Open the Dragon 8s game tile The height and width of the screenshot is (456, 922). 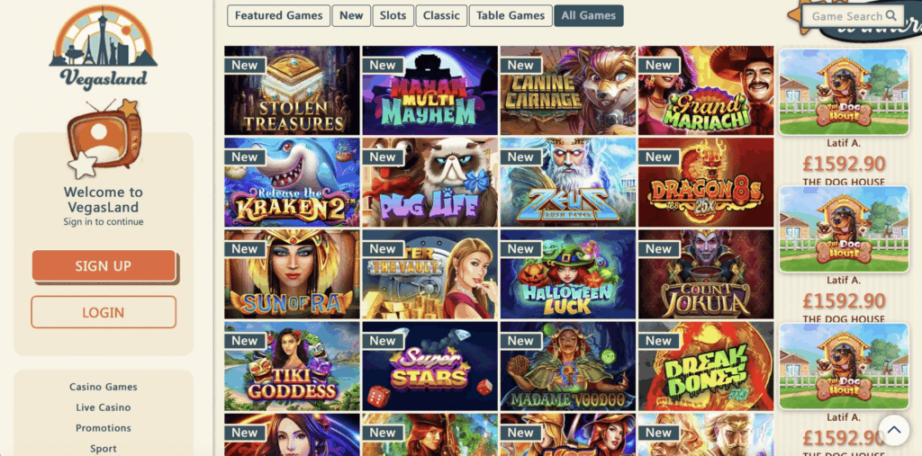tap(706, 183)
